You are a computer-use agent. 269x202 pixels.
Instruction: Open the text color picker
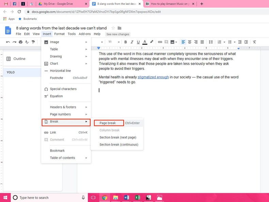coord(145,42)
